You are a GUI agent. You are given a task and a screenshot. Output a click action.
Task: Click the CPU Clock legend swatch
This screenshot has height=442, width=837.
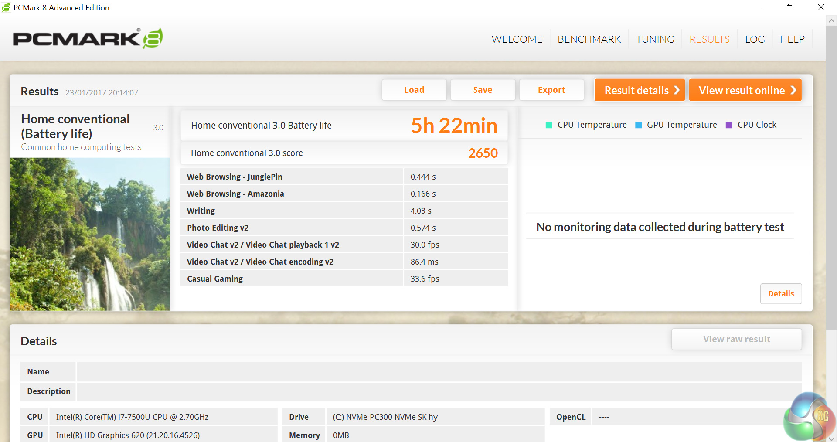pos(729,125)
